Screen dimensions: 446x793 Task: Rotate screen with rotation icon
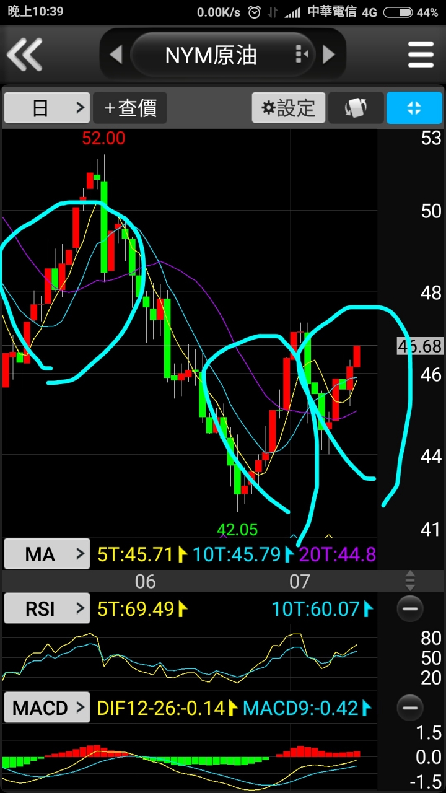pos(355,108)
